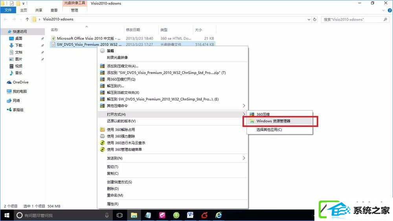Select 快速访问 in navigation pane
This screenshot has height=221, width=393.
coord(20,31)
